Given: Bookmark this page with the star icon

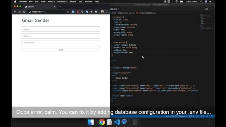Looking at the screenshot, I should pyautogui.click(x=67, y=12).
